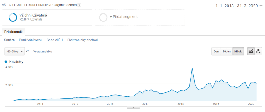The image size is (265, 112).
Task: Click the VŠE breadcrumb link
Action: [x=5, y=5]
